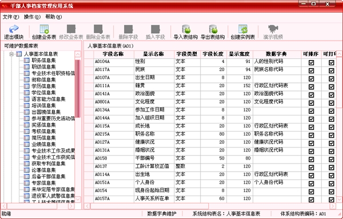Screen dimensions: 343x219
Task: Click the 插入字段 insert field icon
Action: pyautogui.click(x=155, y=29)
